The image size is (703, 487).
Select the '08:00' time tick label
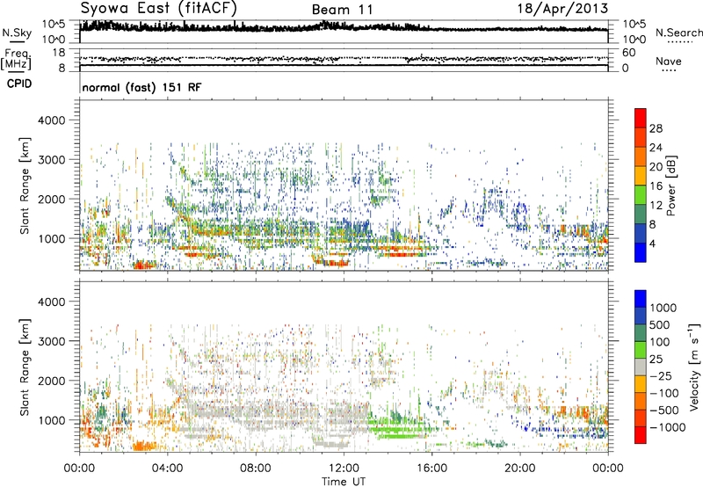(255, 469)
